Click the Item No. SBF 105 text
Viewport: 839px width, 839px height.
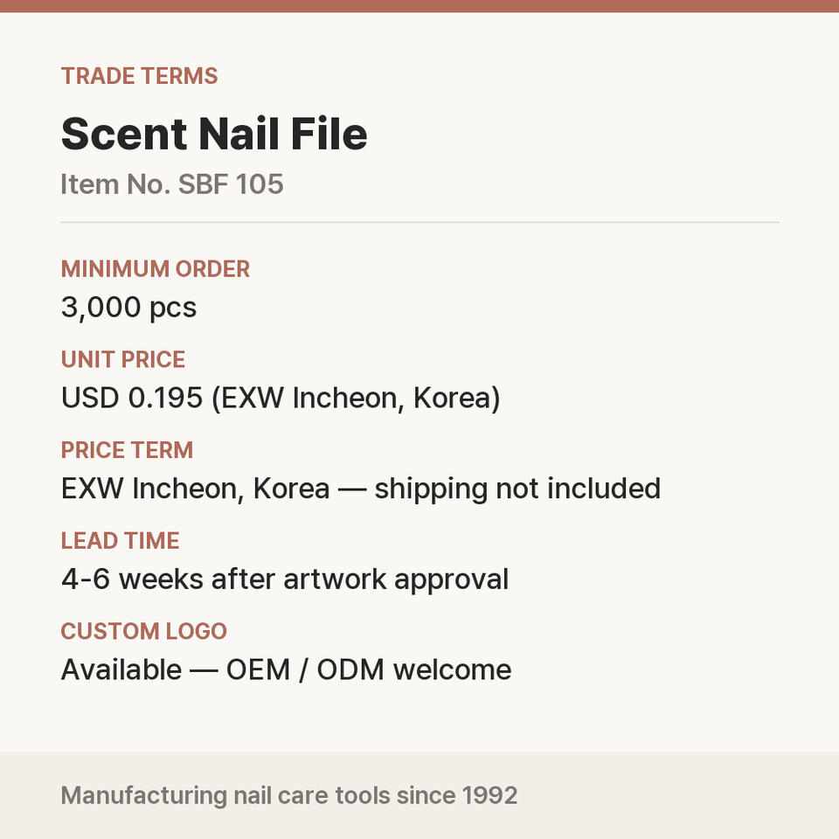tap(172, 184)
